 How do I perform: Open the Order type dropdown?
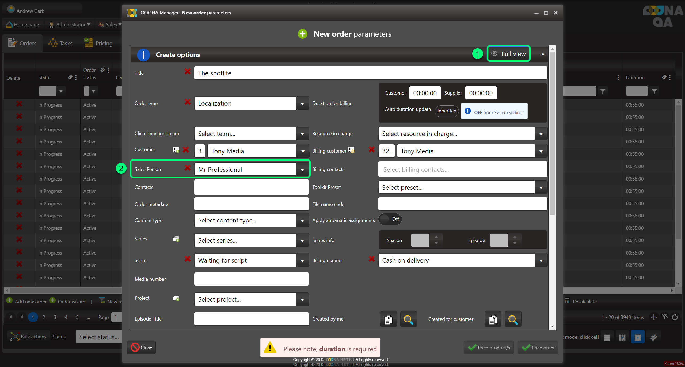(302, 104)
